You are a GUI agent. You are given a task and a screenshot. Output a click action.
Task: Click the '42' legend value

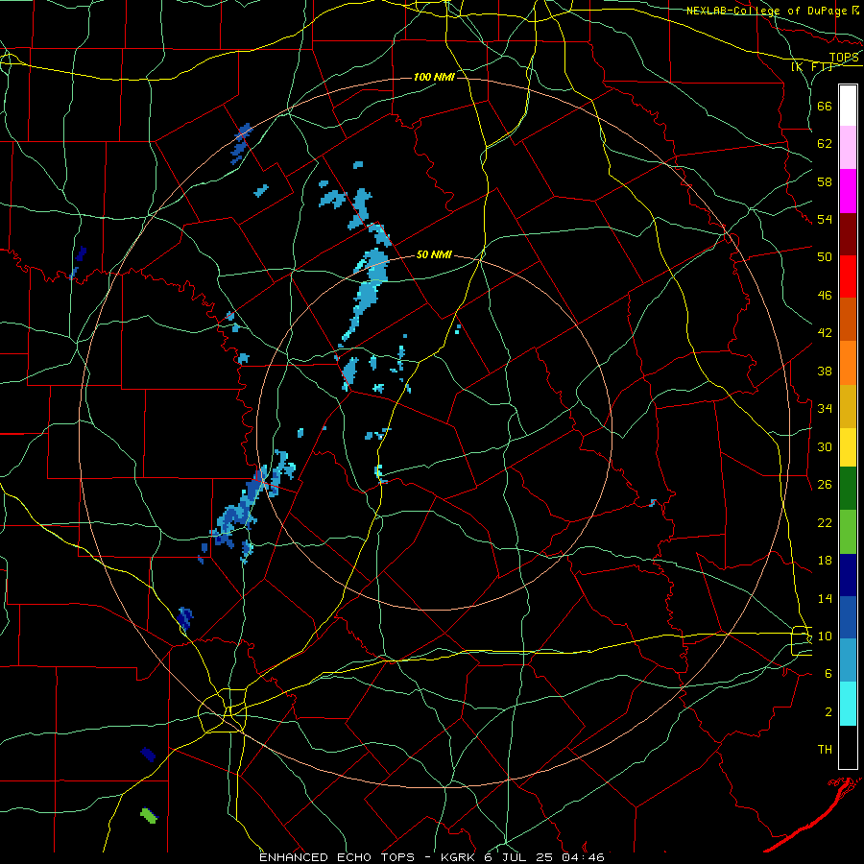coord(825,332)
